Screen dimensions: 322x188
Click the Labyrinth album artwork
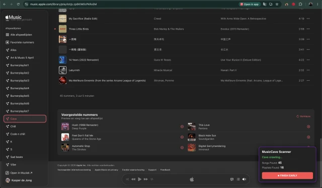tap(62, 70)
